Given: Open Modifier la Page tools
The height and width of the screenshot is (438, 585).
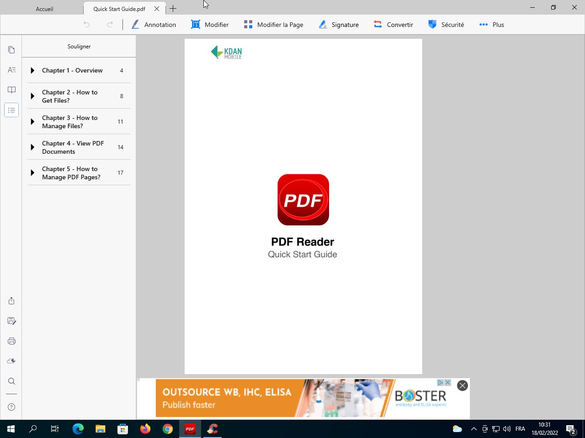Looking at the screenshot, I should point(273,25).
